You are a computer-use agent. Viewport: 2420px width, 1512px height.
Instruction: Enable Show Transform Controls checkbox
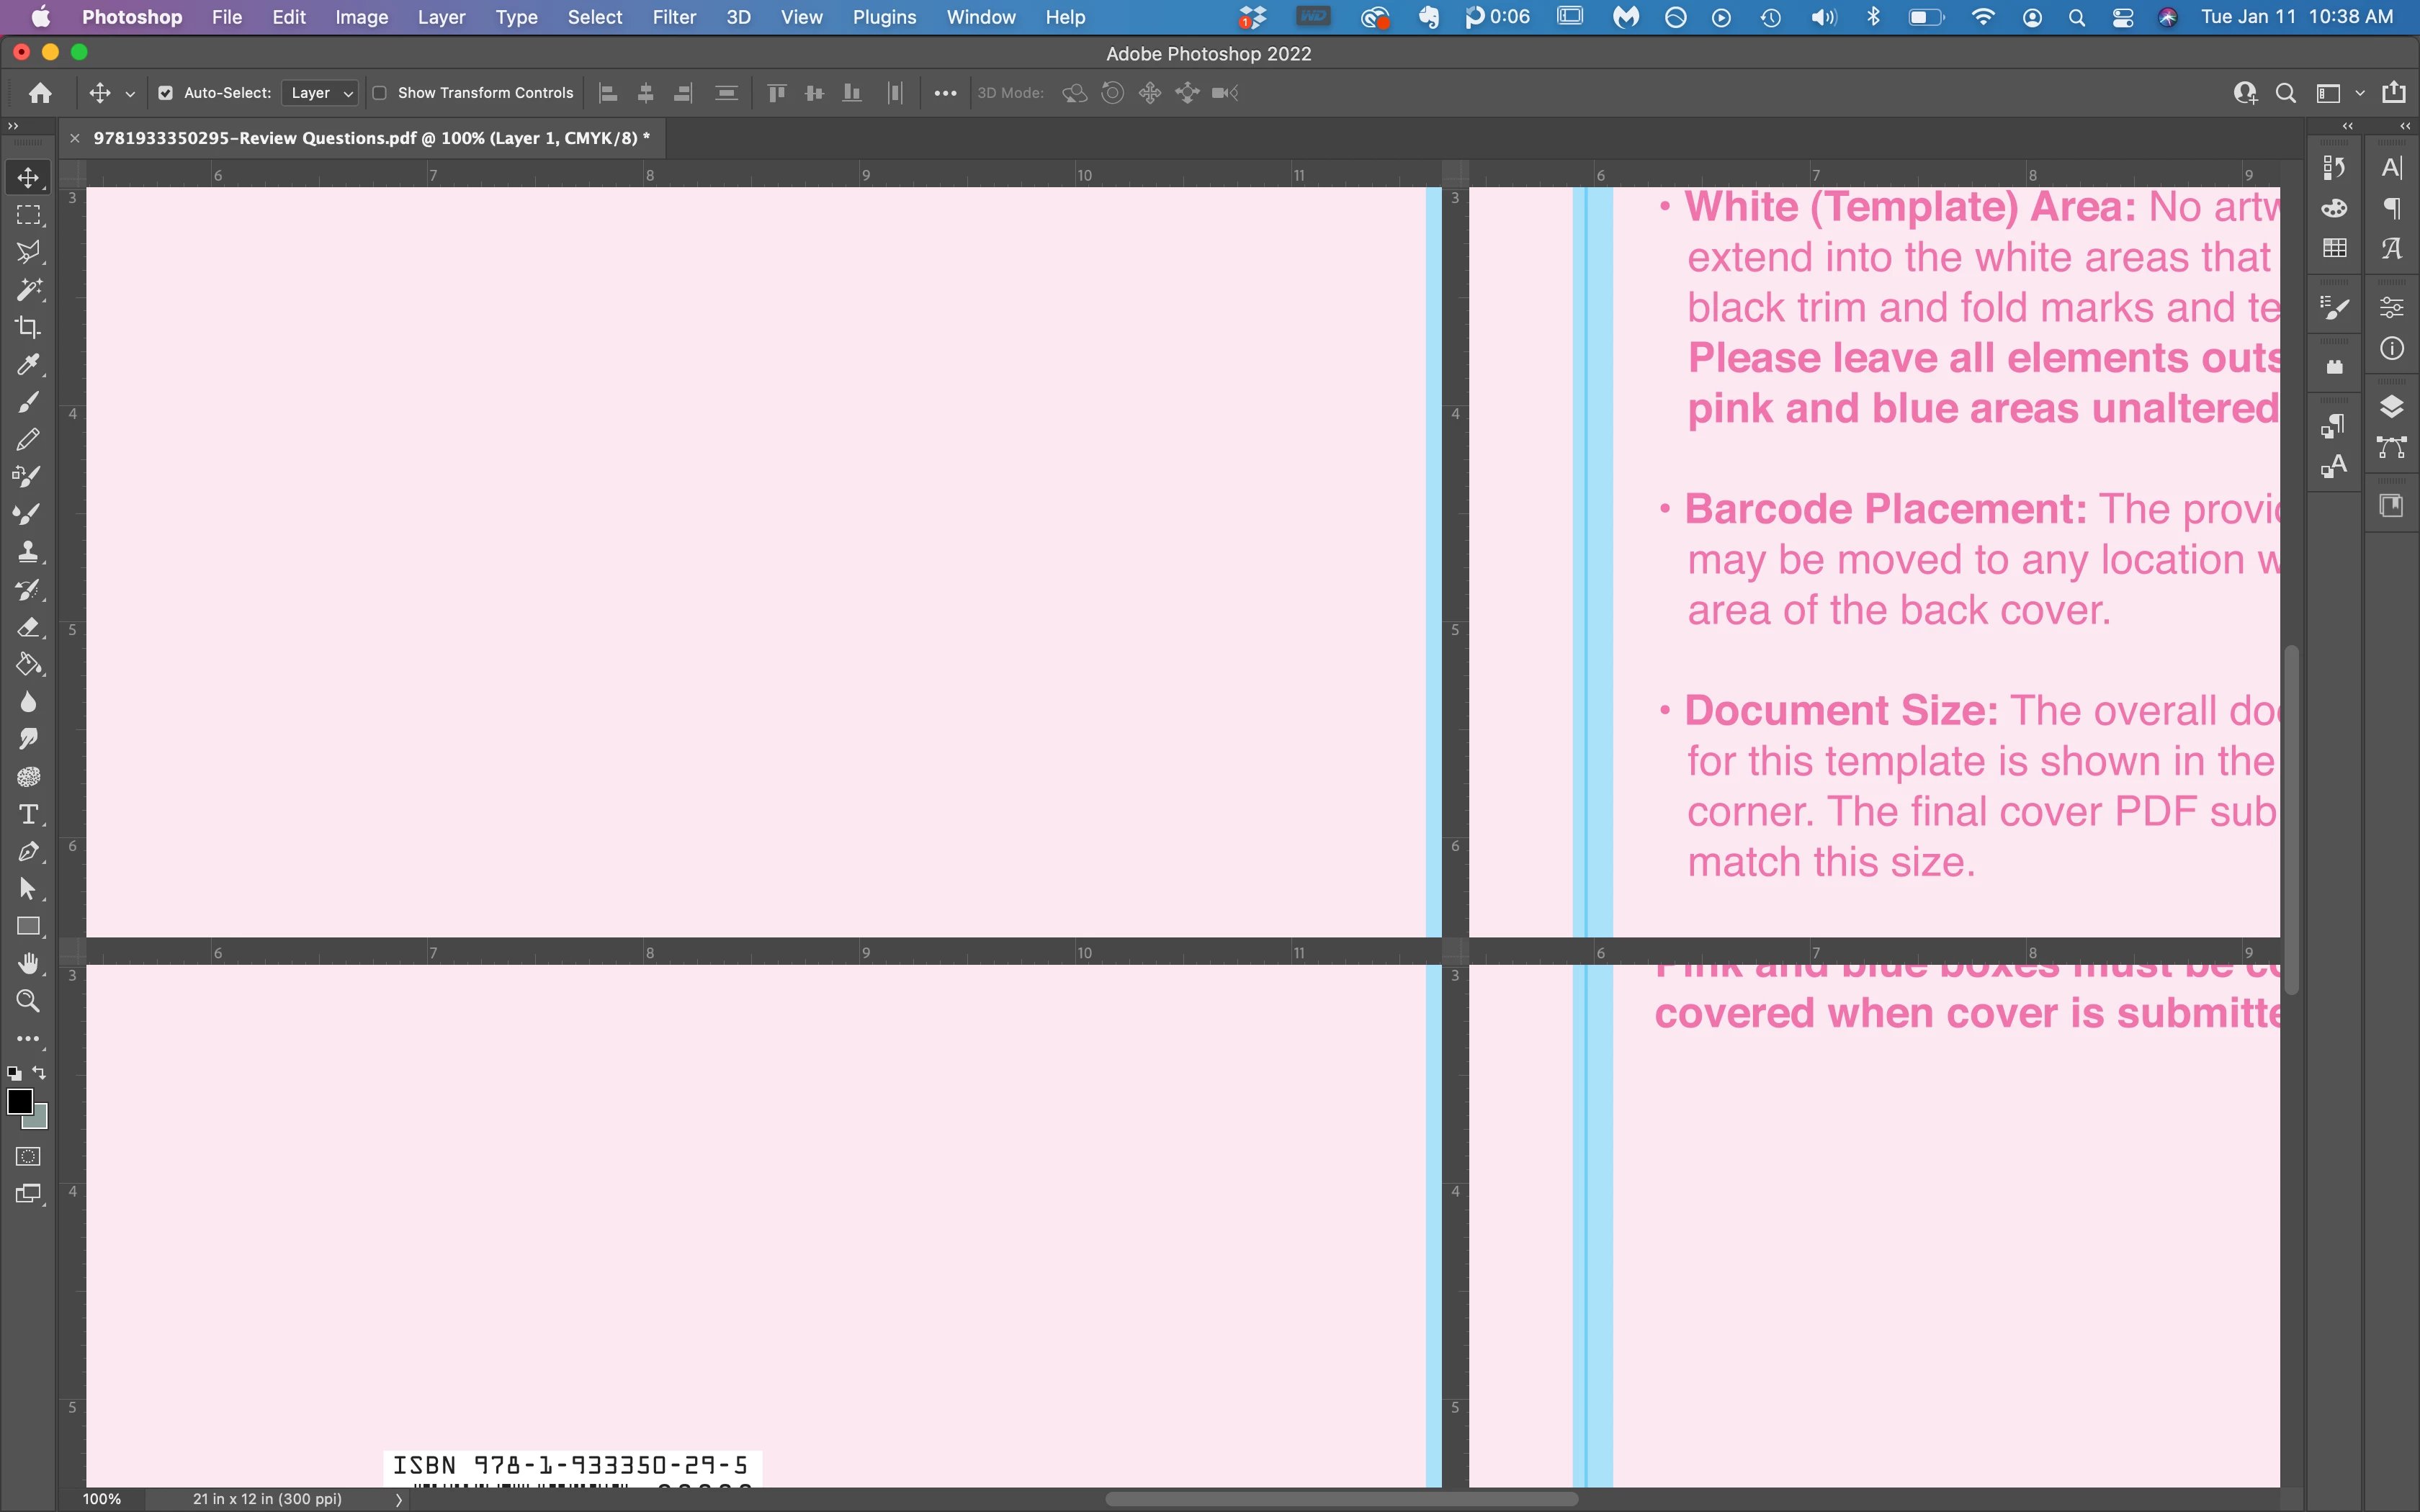click(380, 93)
